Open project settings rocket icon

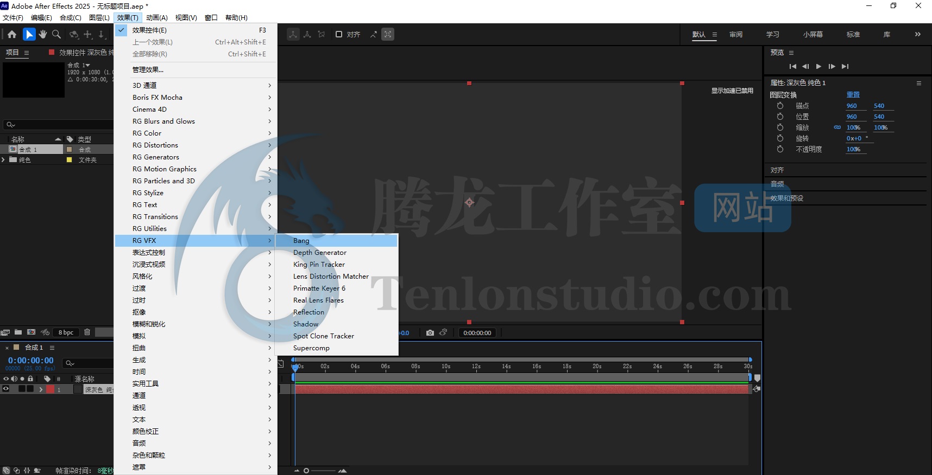click(45, 332)
